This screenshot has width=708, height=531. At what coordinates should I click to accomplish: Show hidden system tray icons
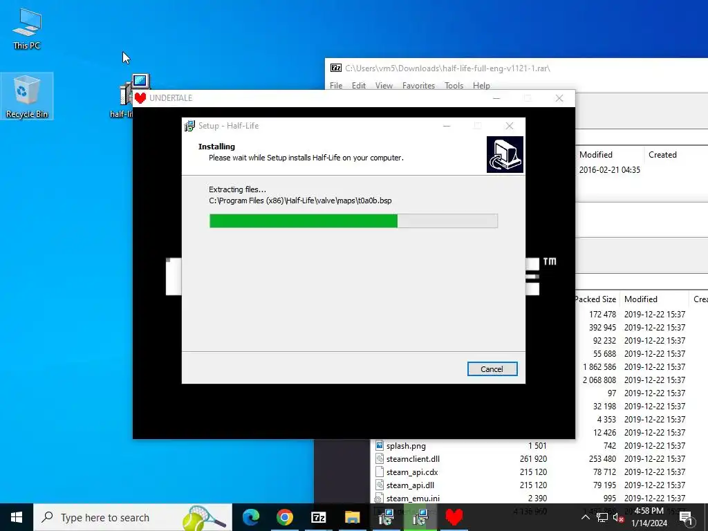585,517
